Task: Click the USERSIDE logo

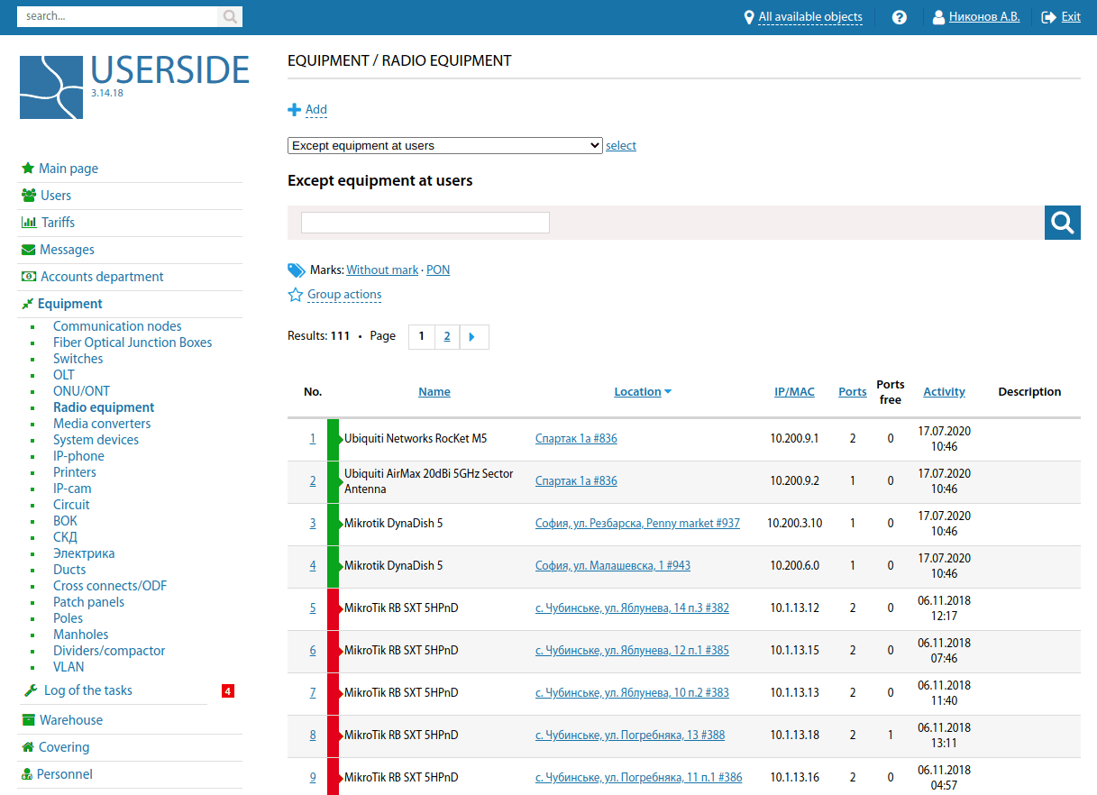Action: [134, 87]
